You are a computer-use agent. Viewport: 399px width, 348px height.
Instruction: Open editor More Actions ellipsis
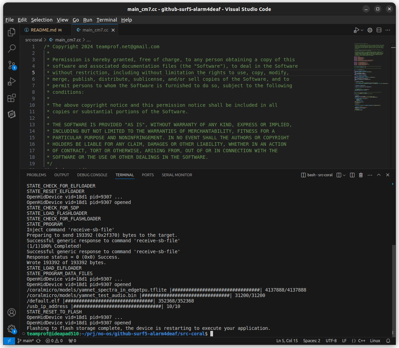pyautogui.click(x=388, y=30)
